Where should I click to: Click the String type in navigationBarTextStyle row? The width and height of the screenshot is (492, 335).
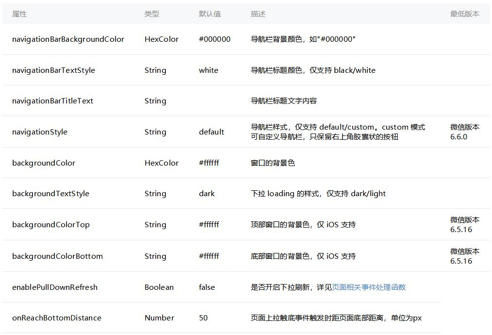(x=155, y=70)
